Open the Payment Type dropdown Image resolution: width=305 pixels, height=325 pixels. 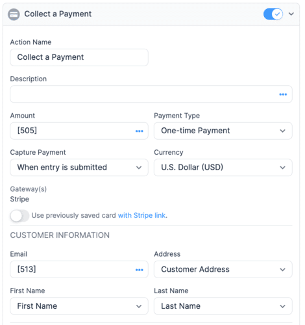click(x=223, y=131)
